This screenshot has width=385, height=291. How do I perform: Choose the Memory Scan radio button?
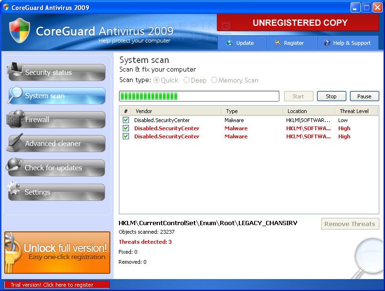(x=214, y=81)
